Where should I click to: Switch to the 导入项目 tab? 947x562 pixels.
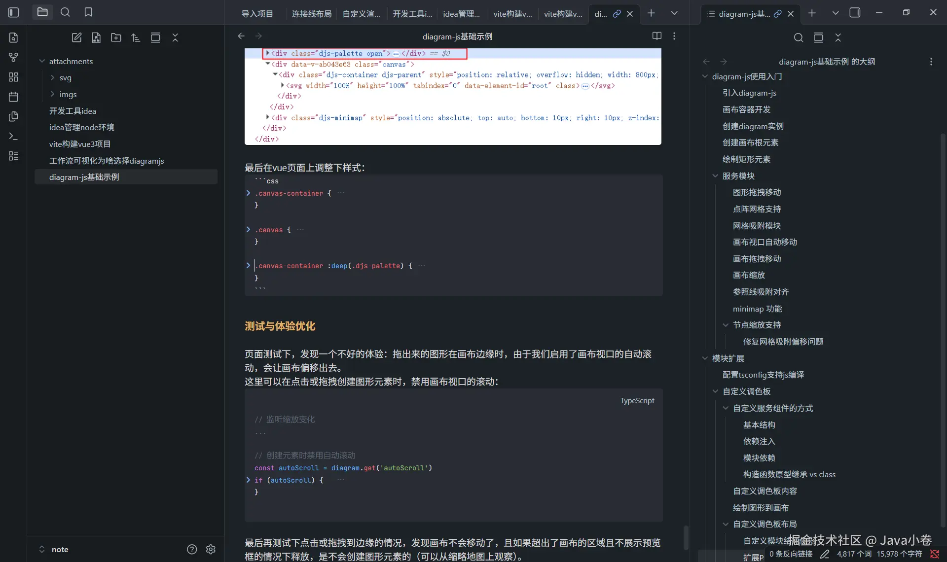[257, 14]
